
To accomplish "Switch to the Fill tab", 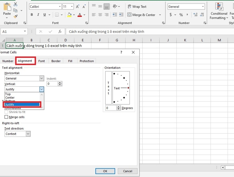I will (70, 61).
